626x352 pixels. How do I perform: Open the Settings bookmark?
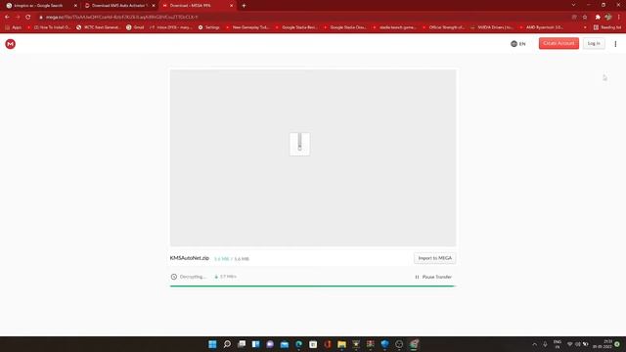pos(208,27)
